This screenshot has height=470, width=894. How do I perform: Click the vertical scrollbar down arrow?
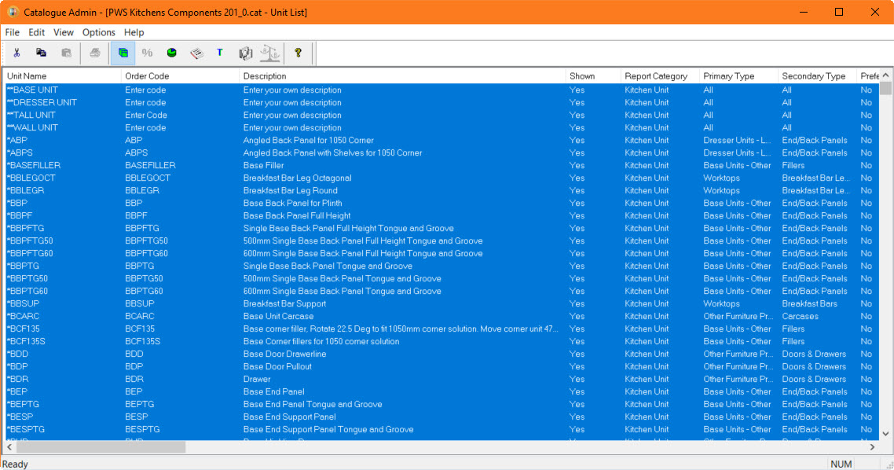pos(885,434)
